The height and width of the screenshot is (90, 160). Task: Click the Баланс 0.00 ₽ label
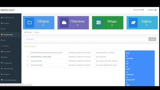138,10
